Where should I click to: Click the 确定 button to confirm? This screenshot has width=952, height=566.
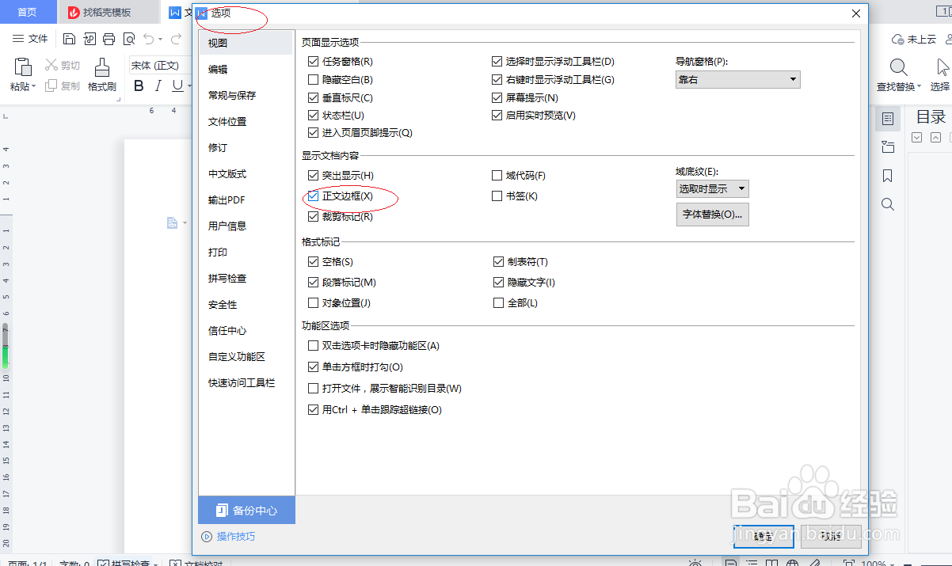tap(763, 536)
